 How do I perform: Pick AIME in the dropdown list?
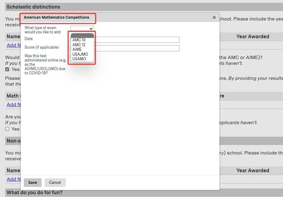[x=77, y=49]
